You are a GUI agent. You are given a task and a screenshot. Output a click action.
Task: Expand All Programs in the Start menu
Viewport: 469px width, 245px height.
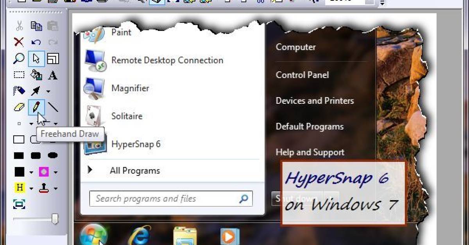pos(135,170)
